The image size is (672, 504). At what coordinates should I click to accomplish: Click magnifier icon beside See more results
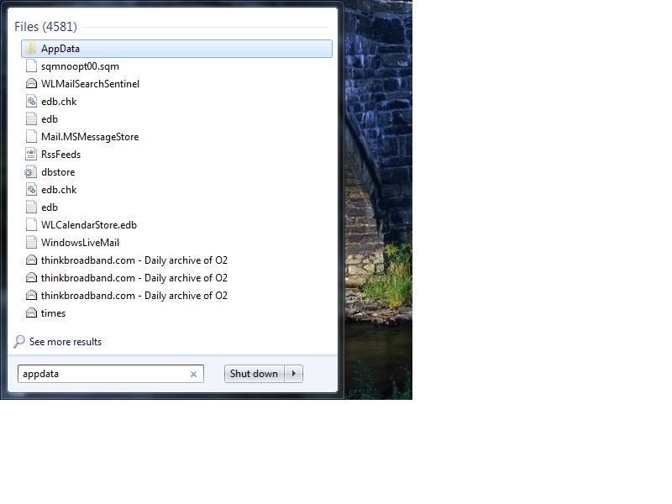coord(19,342)
